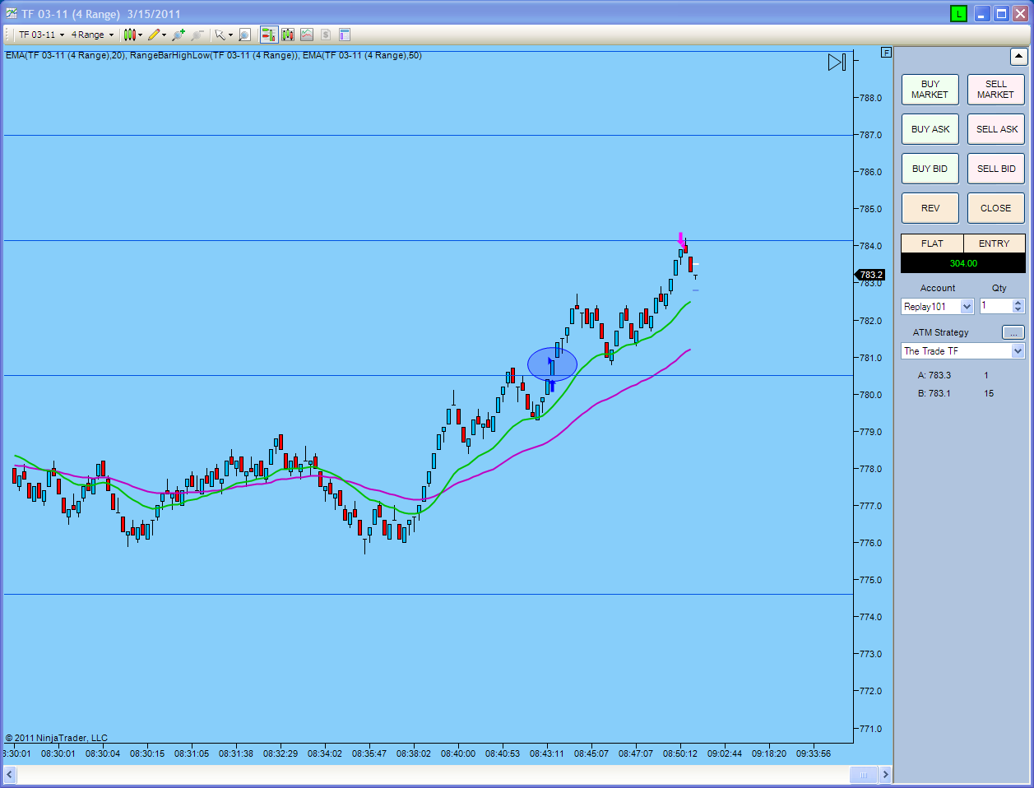
Task: Click the magenta down arrow sell marker
Action: pyautogui.click(x=680, y=239)
